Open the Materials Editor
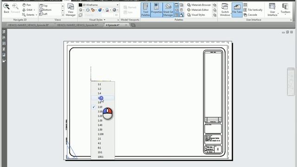Image resolution: width=297 pixels, height=167 pixels. pos(198,10)
